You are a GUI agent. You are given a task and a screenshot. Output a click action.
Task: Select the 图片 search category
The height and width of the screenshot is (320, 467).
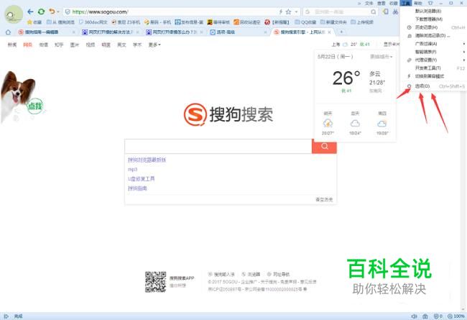75,45
